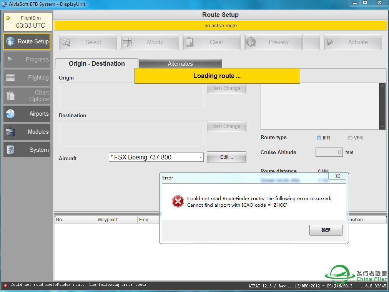Switch to the Alternates tab
The image size is (389, 292).
point(180,64)
